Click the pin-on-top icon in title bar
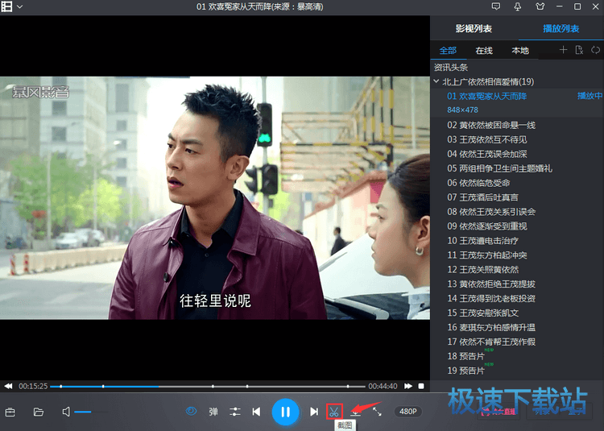Screen dimensions: 604x431 (518, 6)
